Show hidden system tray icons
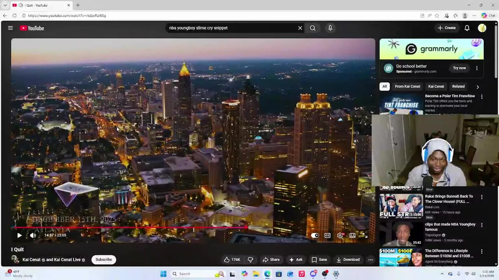This screenshot has width=499, height=280. coord(442,274)
